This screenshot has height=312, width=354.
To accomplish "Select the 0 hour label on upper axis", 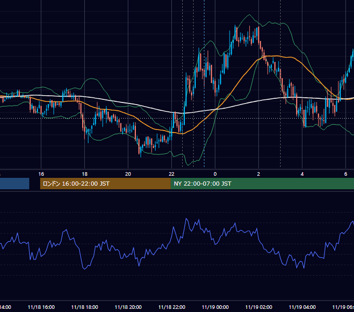I will click(x=215, y=174).
